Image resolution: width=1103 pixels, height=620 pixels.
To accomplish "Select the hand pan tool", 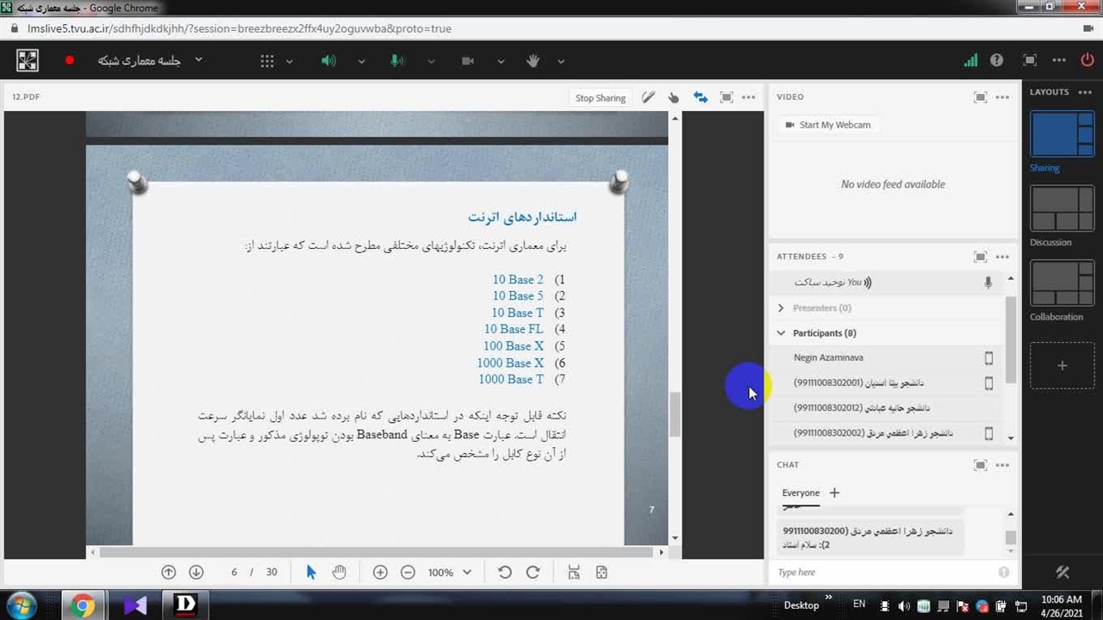I will (340, 573).
